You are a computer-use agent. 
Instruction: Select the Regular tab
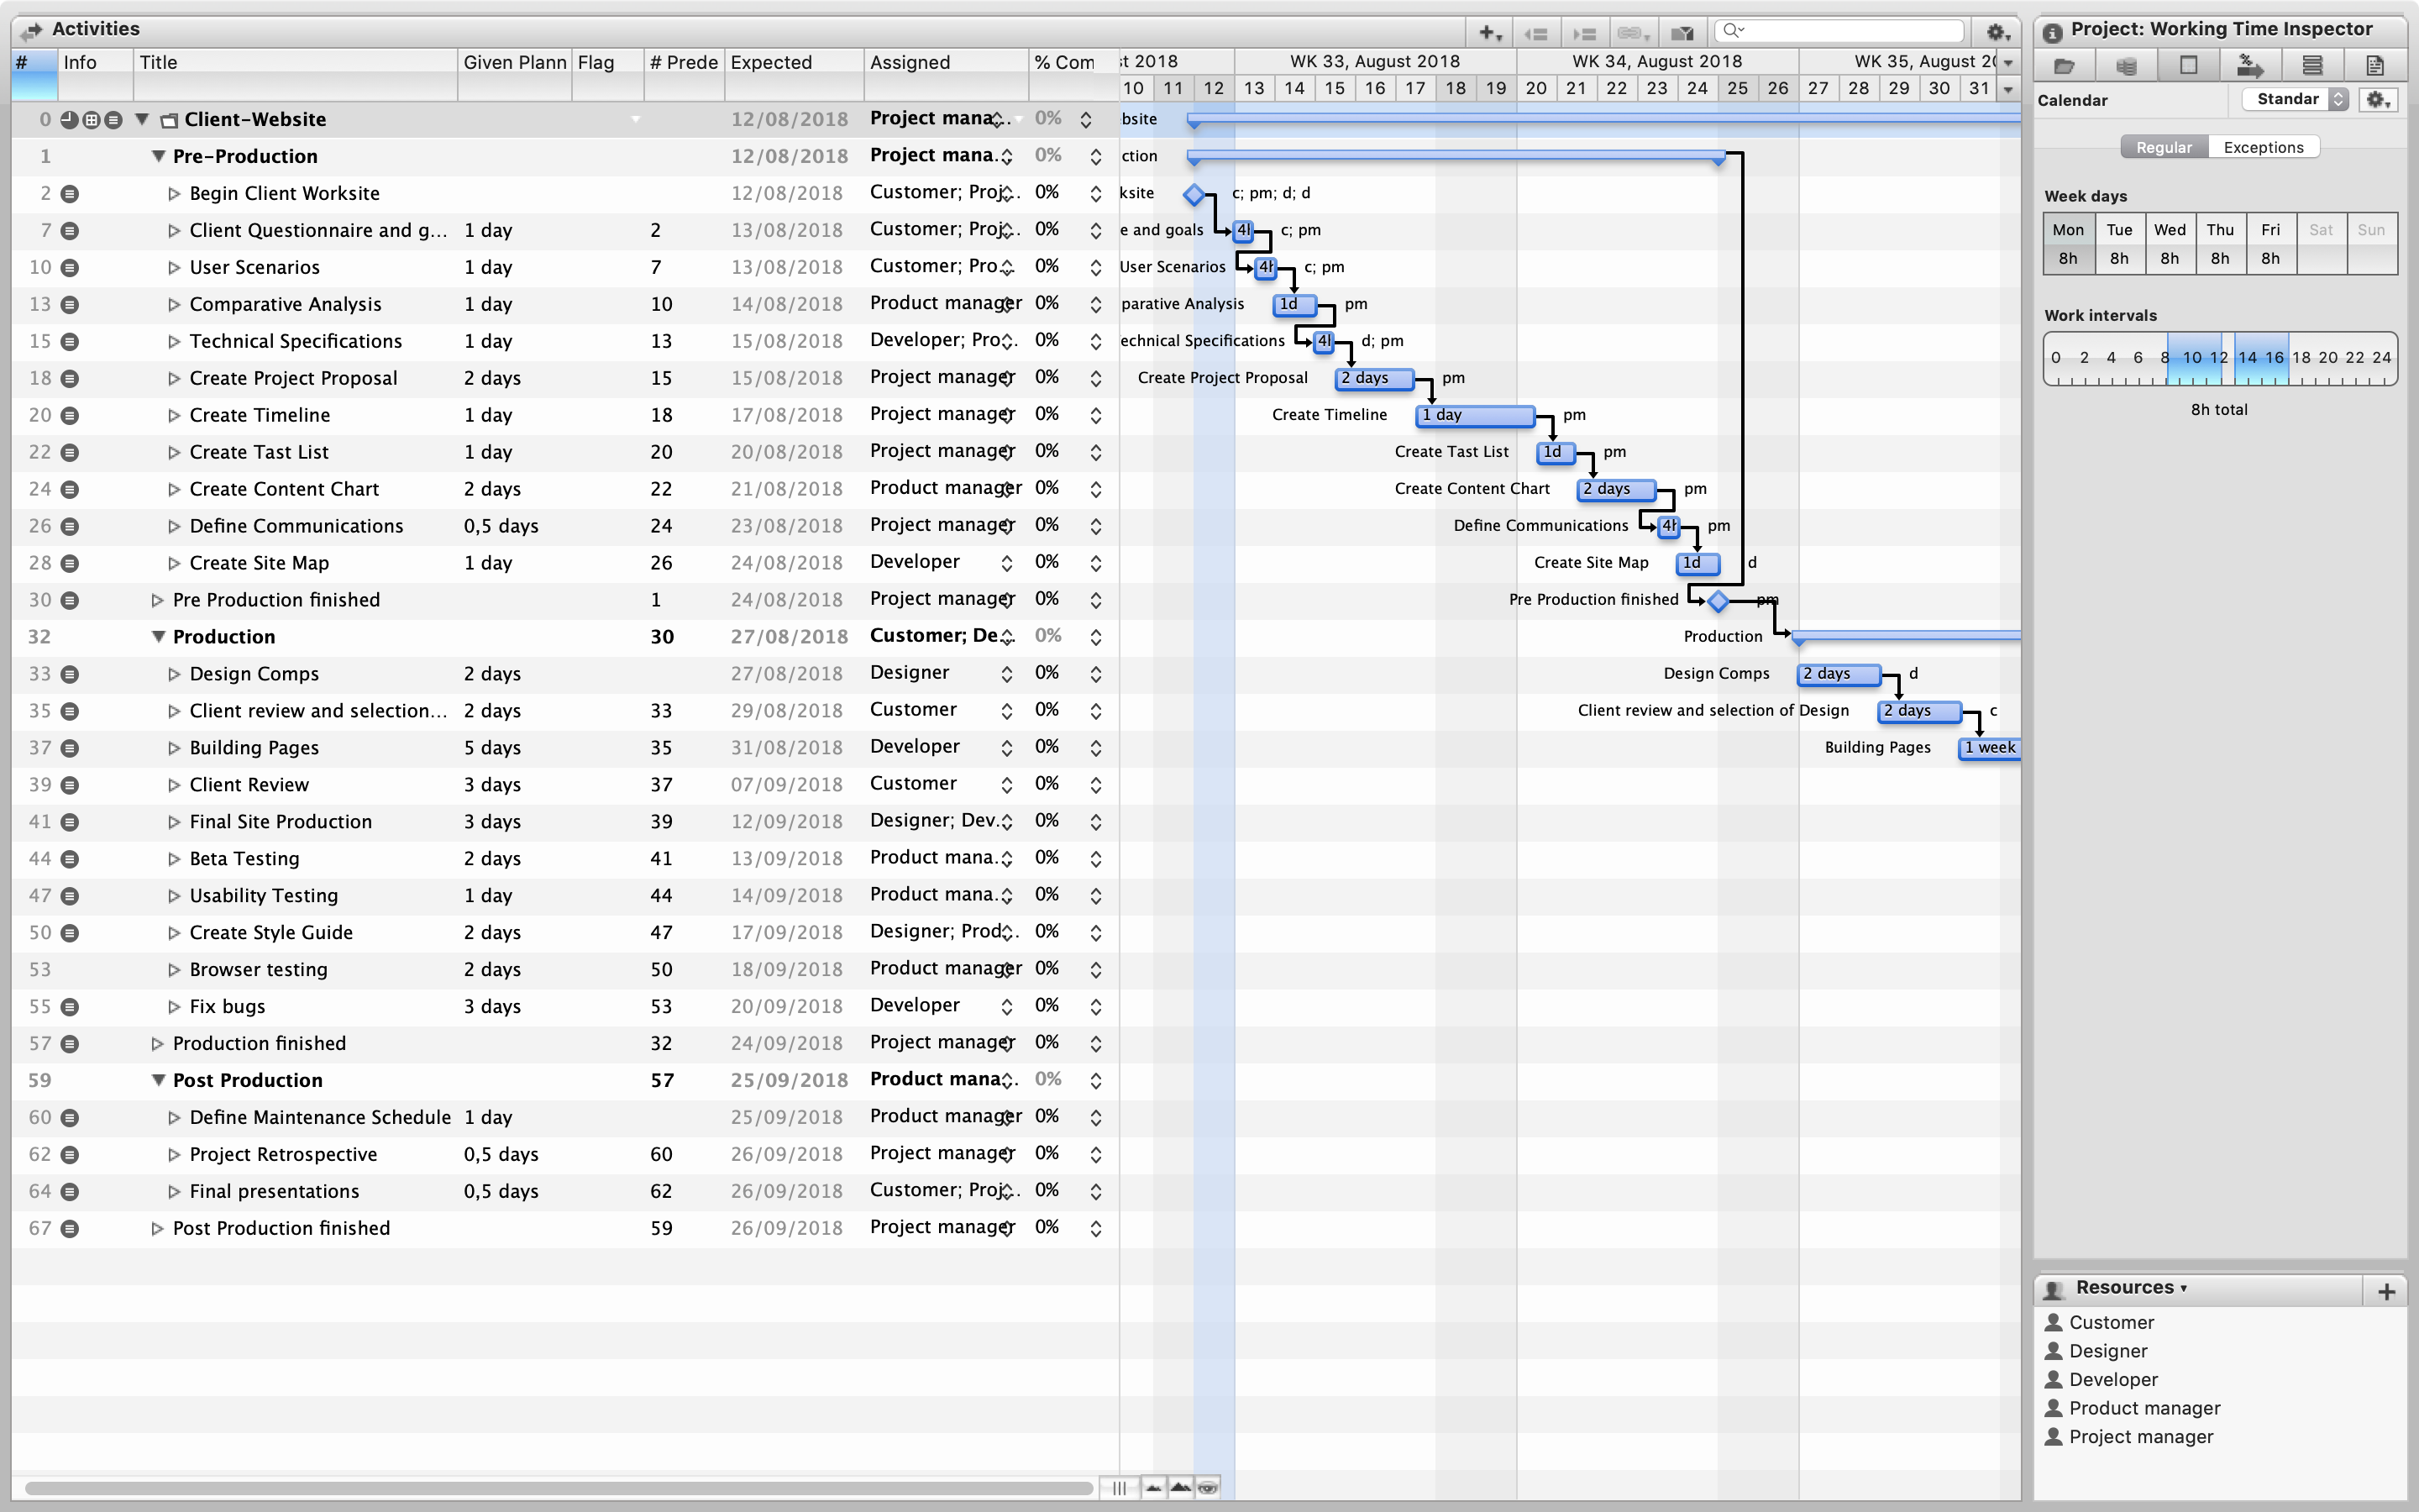[2163, 147]
